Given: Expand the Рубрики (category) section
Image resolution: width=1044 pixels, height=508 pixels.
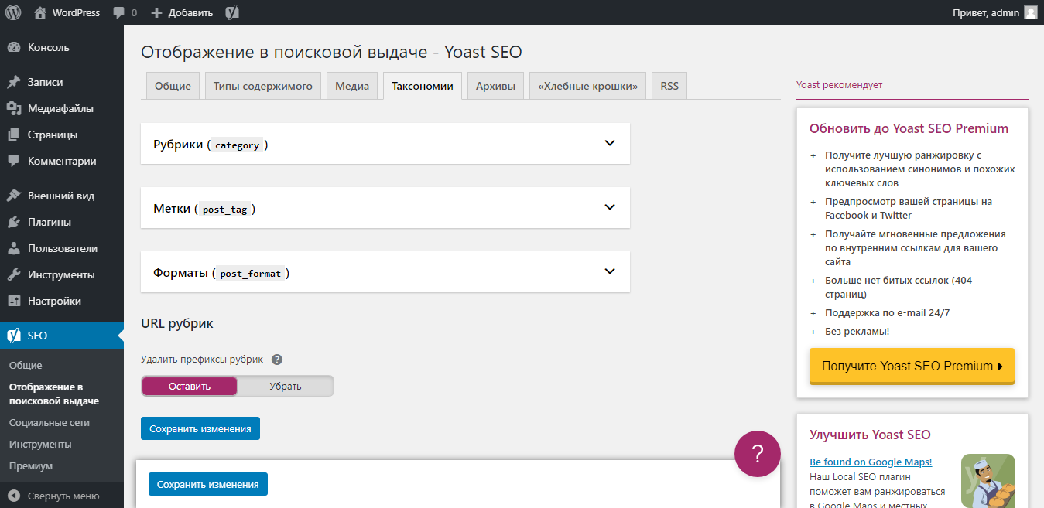Looking at the screenshot, I should tap(609, 143).
